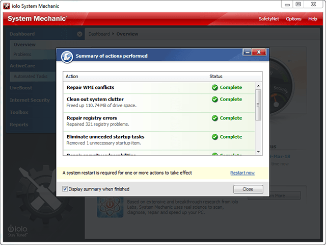
Task: Open the LiveBoost section
Action: coord(21,88)
